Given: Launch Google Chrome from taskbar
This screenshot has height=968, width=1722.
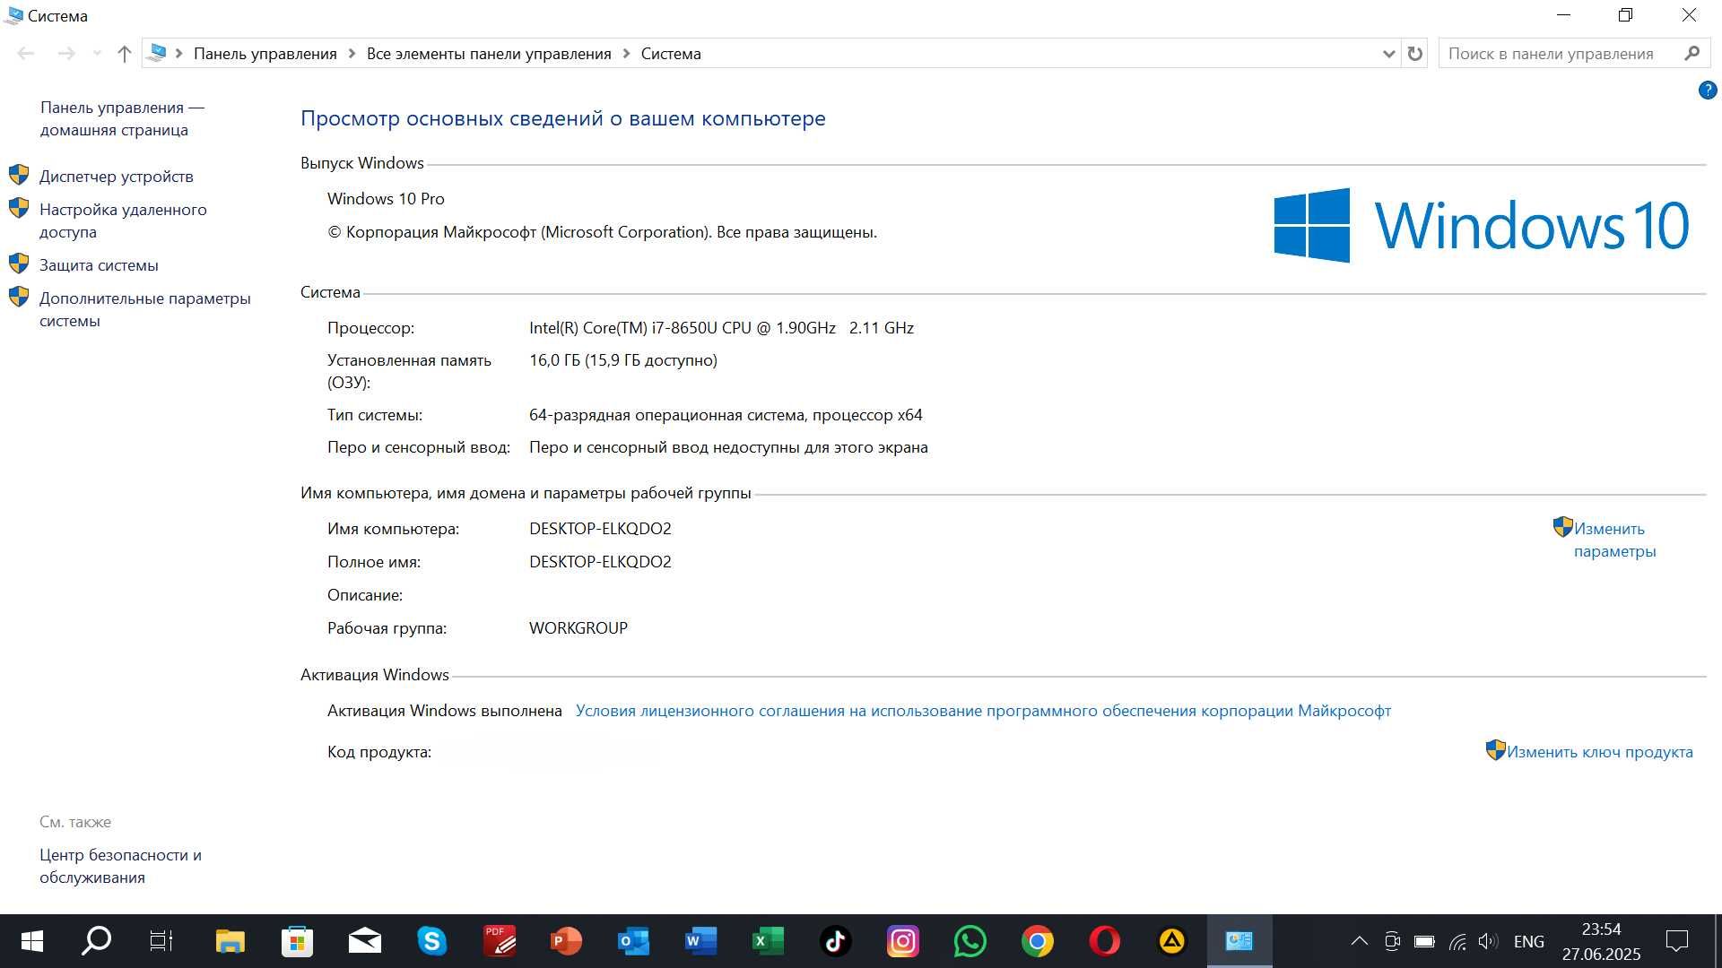Looking at the screenshot, I should tap(1037, 941).
